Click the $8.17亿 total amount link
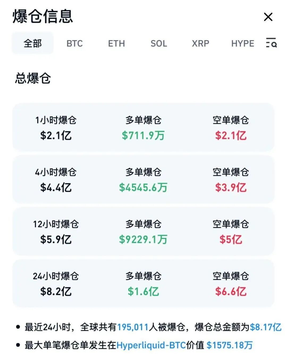 [x=265, y=327]
